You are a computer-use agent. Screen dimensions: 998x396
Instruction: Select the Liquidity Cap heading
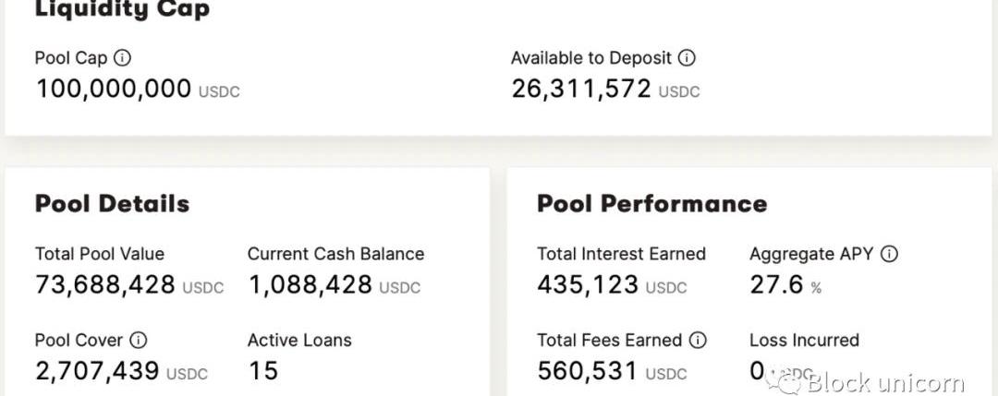point(122,9)
